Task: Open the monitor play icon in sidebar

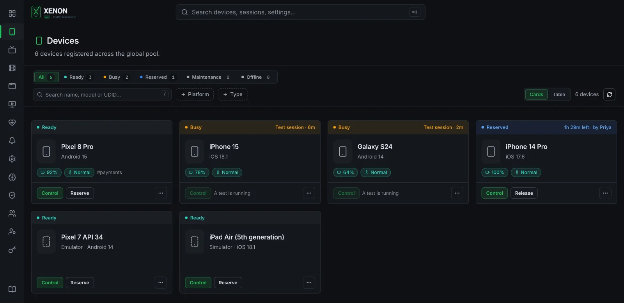Action: [12, 104]
